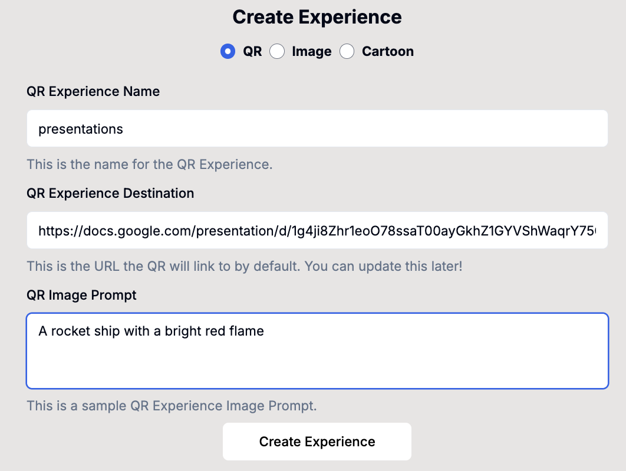Click the sample image prompt helper text
The width and height of the screenshot is (626, 471).
[x=171, y=406]
